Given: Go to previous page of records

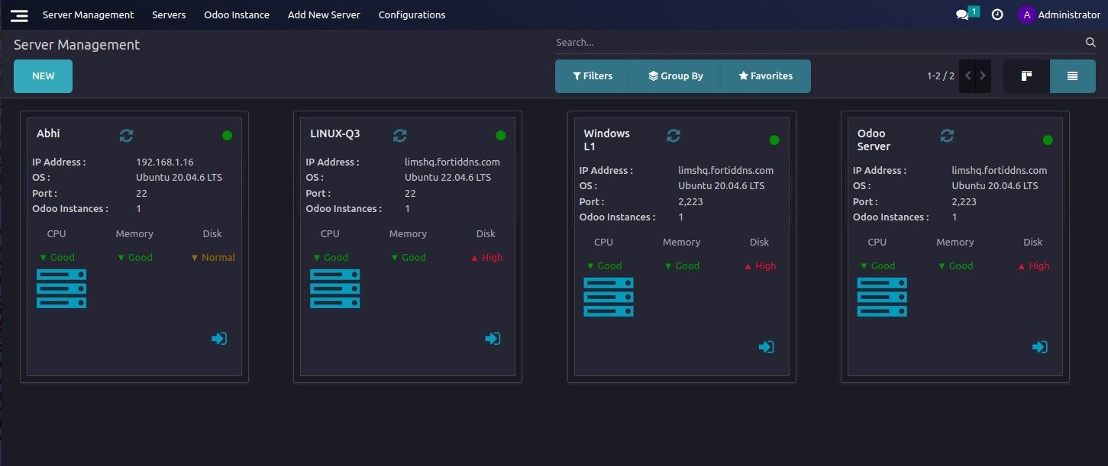Looking at the screenshot, I should (967, 76).
